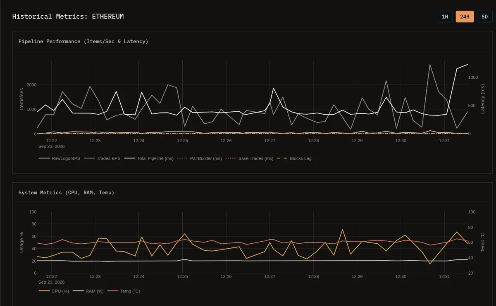The width and height of the screenshot is (496, 306).
Task: Toggle the Save Trades (ms) legend series
Action: 249,158
